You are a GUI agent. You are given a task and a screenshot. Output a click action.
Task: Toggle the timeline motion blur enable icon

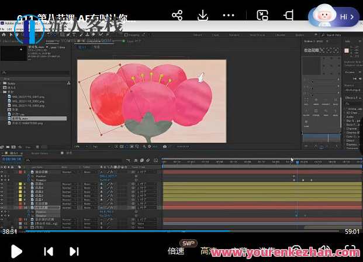(x=148, y=160)
